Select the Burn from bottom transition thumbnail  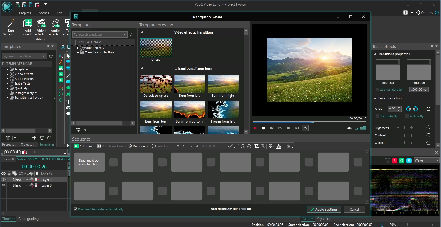(x=189, y=110)
